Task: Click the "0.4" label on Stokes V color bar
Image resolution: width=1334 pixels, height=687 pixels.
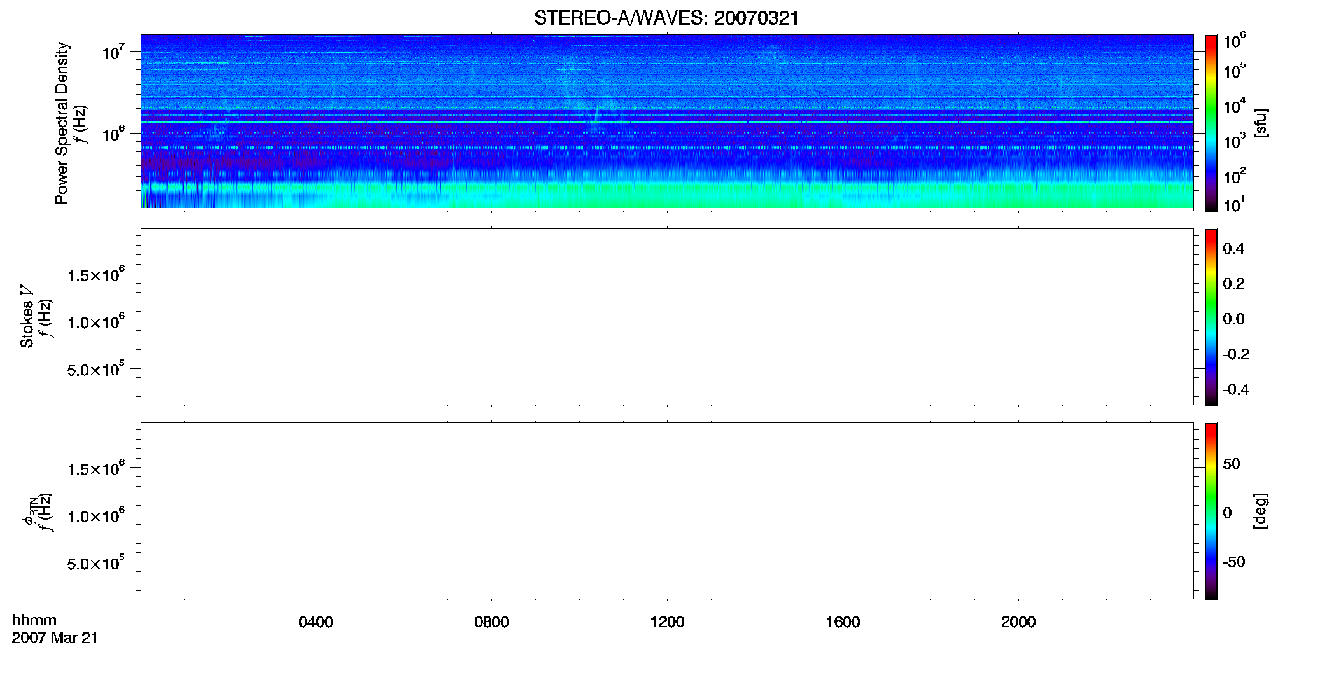Action: tap(1233, 249)
